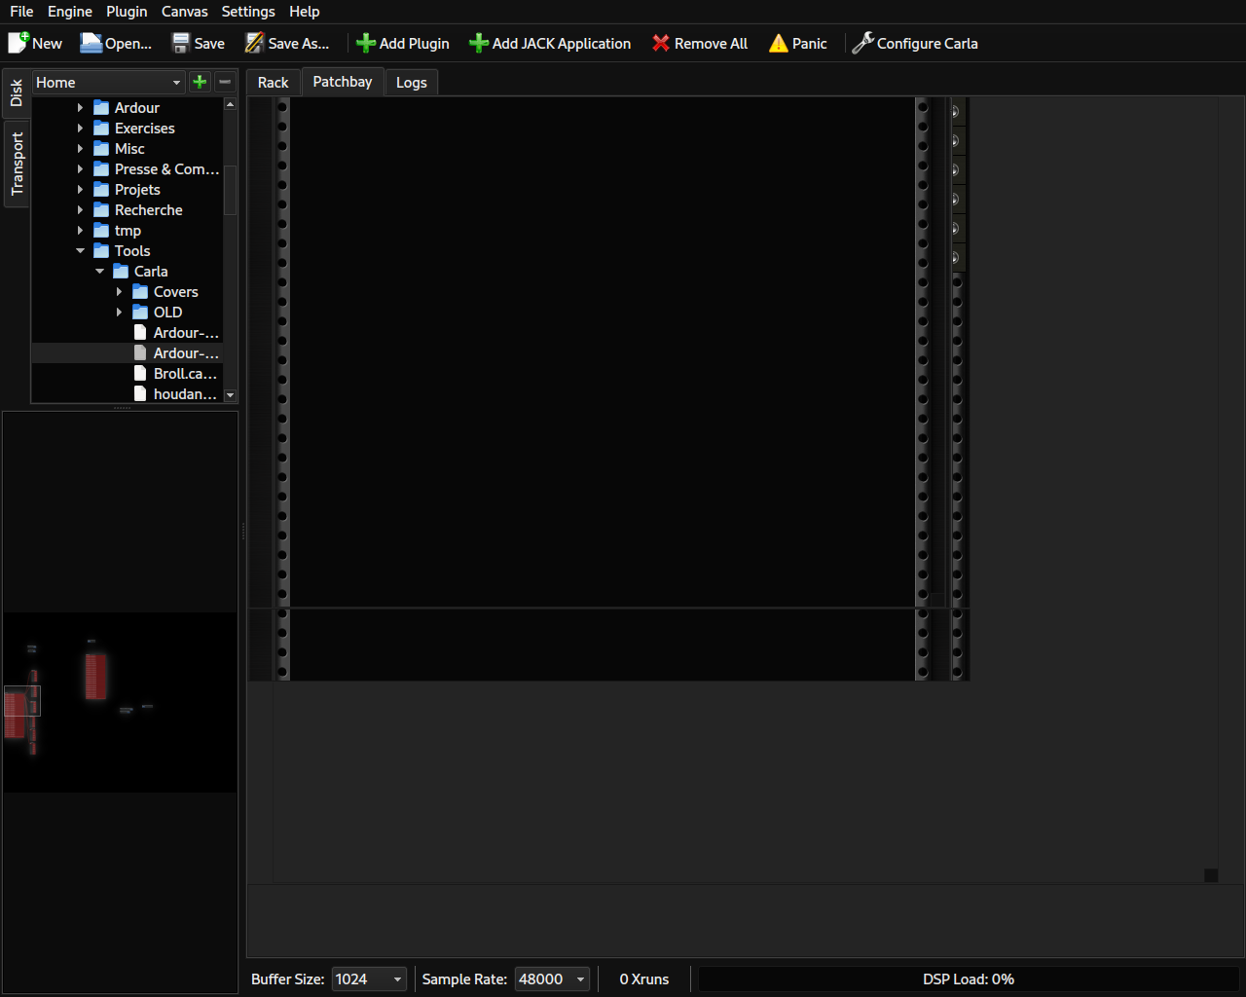
Task: Save the current project via the Save icon
Action: click(181, 43)
